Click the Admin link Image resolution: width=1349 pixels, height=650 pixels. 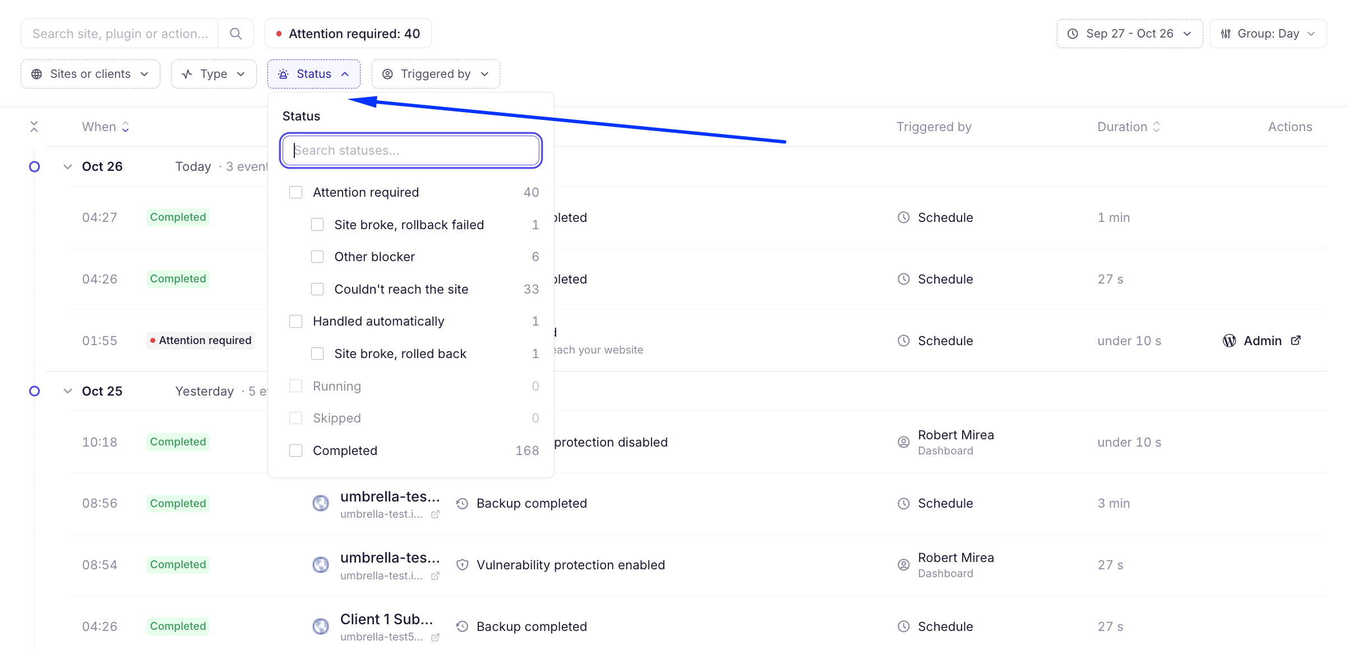(x=1262, y=341)
